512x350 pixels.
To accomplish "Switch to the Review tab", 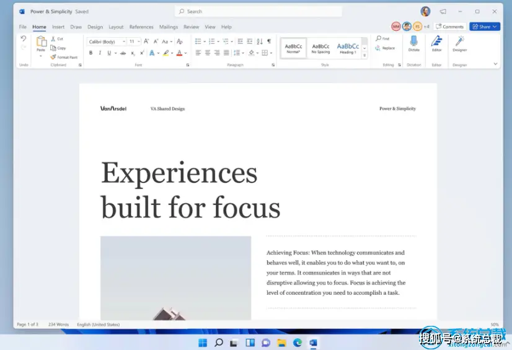I will pyautogui.click(x=191, y=27).
